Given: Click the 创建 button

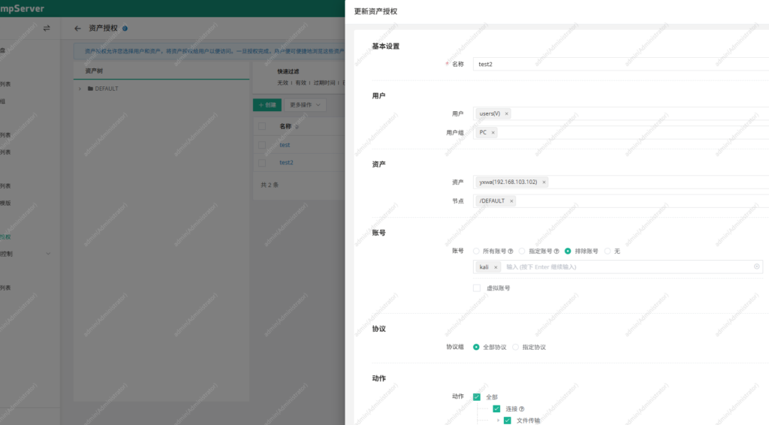Looking at the screenshot, I should click(x=267, y=105).
